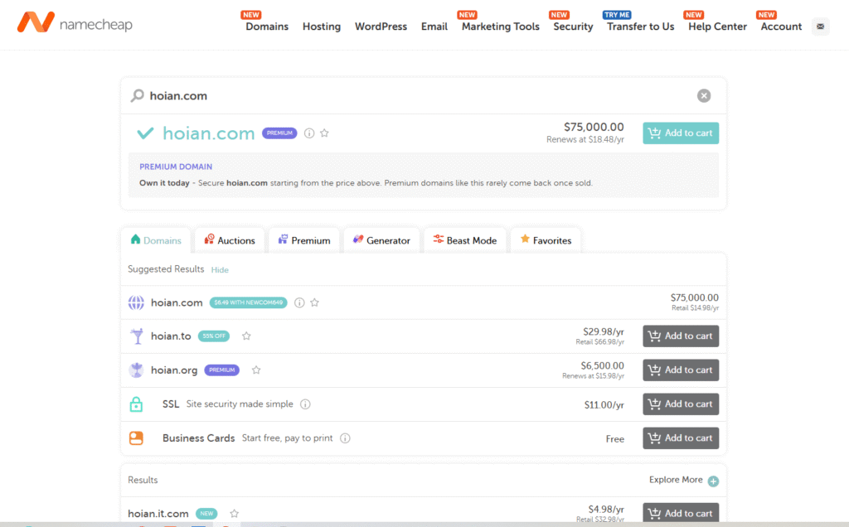The image size is (849, 527).
Task: Favorite hoian.to with its star icon
Action: [x=246, y=336]
